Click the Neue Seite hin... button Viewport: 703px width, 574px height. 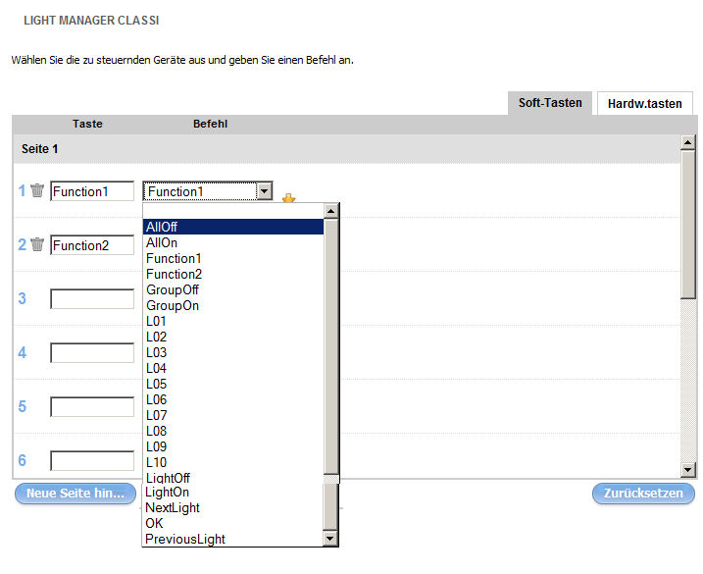[75, 494]
